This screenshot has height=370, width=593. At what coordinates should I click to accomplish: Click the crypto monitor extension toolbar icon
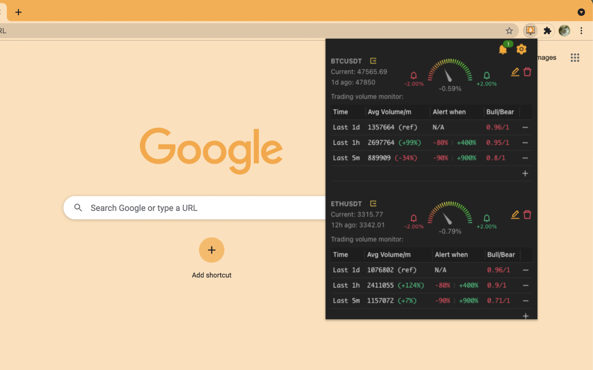click(530, 31)
